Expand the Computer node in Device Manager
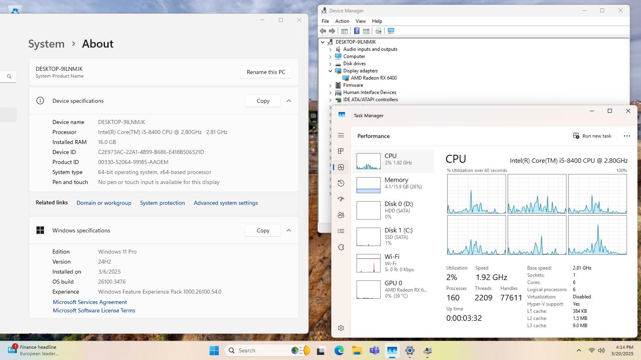Screen dimensions: 641x360 (x=331, y=57)
